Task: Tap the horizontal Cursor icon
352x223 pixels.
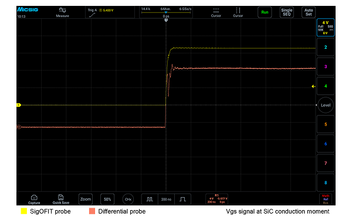Action: tap(216, 12)
